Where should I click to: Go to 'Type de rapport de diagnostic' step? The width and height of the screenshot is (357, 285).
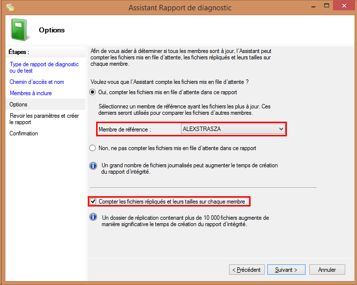point(44,67)
